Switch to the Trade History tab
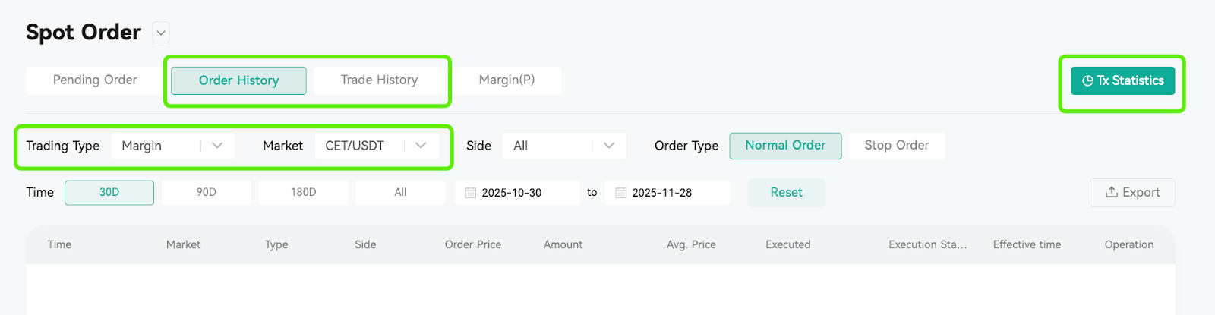The width and height of the screenshot is (1215, 315). point(379,80)
